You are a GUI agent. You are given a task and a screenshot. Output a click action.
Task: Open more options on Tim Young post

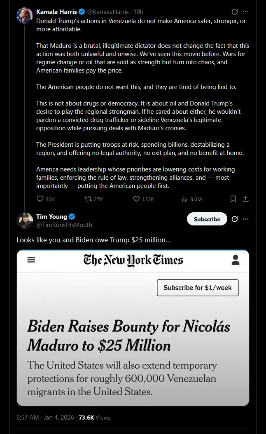point(246,219)
